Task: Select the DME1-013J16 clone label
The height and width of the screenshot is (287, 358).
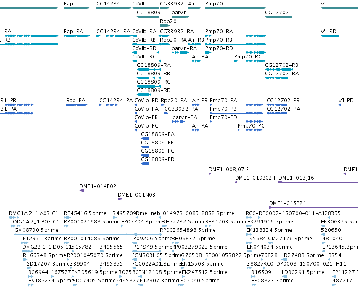Action: [296, 178]
